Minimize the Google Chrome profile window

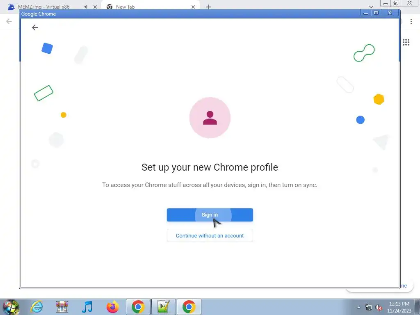365,13
